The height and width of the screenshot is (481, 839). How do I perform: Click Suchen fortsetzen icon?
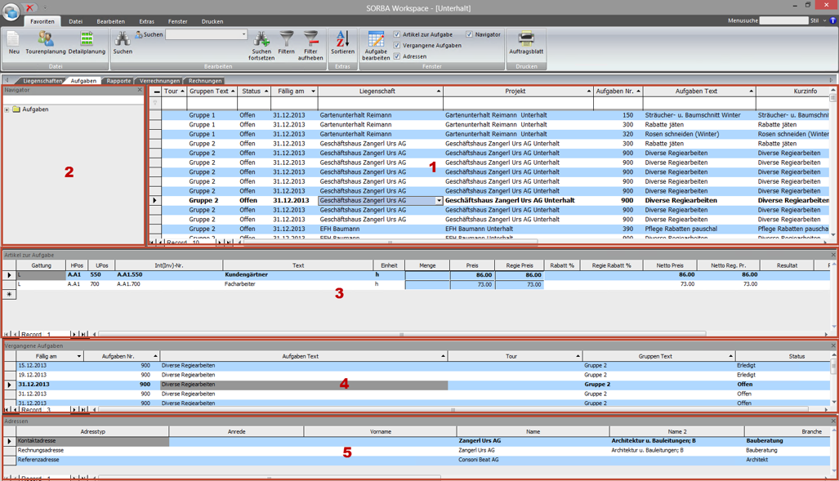click(261, 39)
